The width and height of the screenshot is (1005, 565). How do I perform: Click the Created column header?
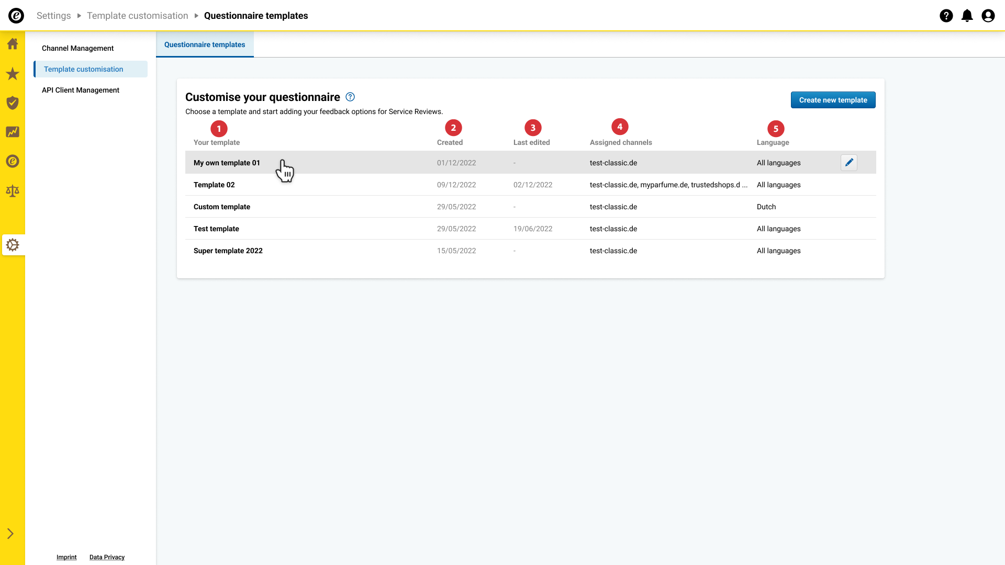coord(450,142)
